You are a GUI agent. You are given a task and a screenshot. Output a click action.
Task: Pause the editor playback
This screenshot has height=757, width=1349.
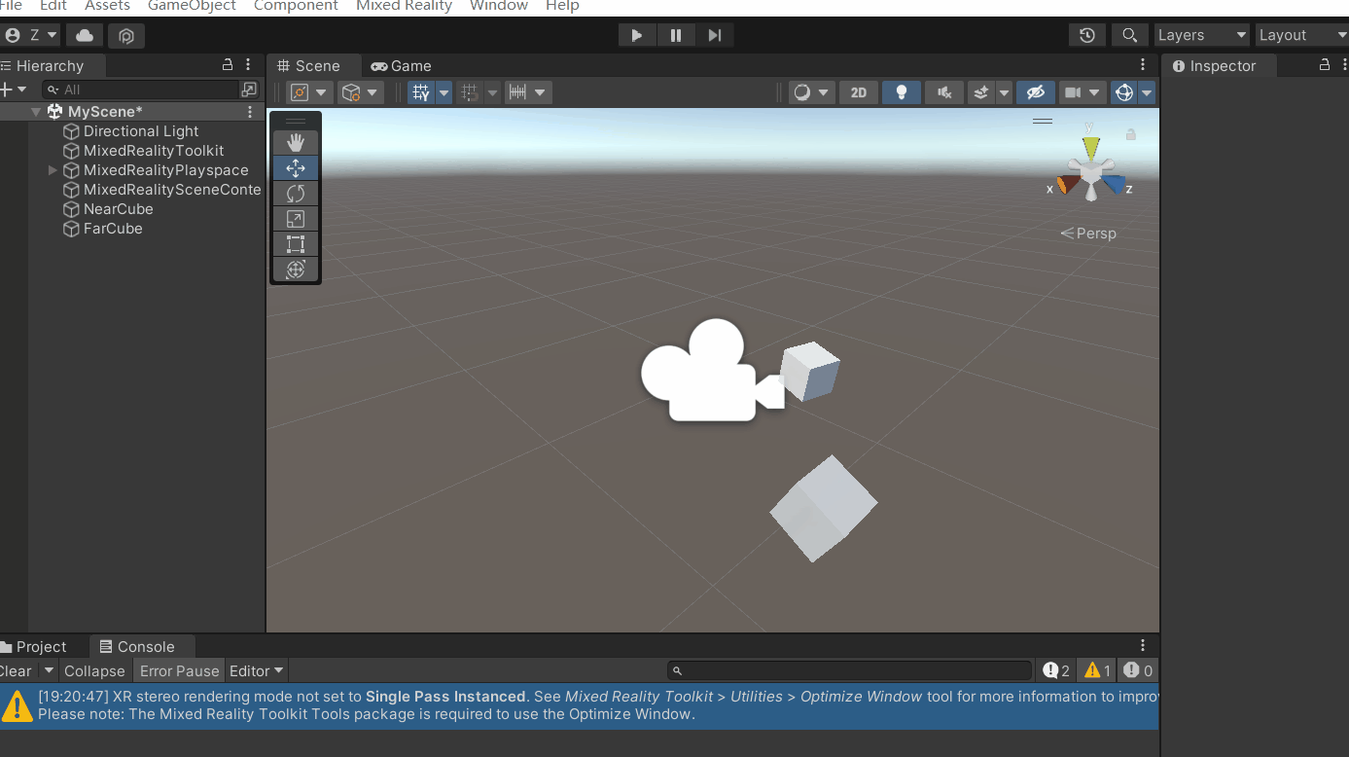[676, 35]
